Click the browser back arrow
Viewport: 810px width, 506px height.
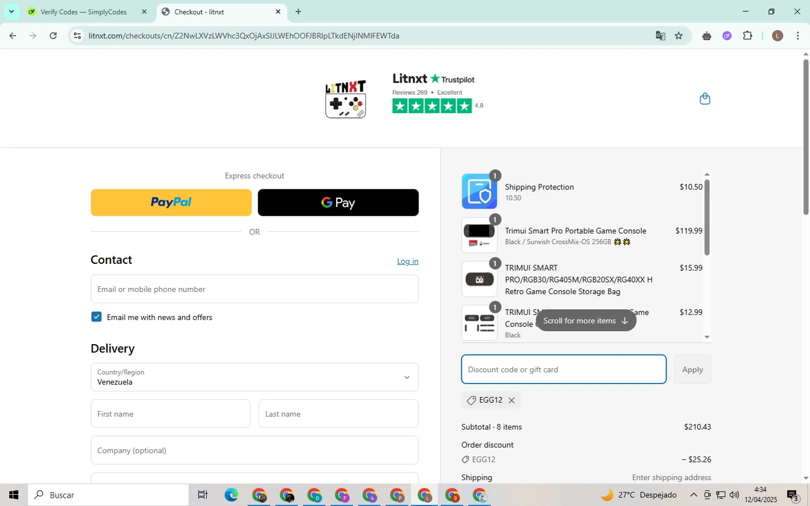click(x=12, y=36)
